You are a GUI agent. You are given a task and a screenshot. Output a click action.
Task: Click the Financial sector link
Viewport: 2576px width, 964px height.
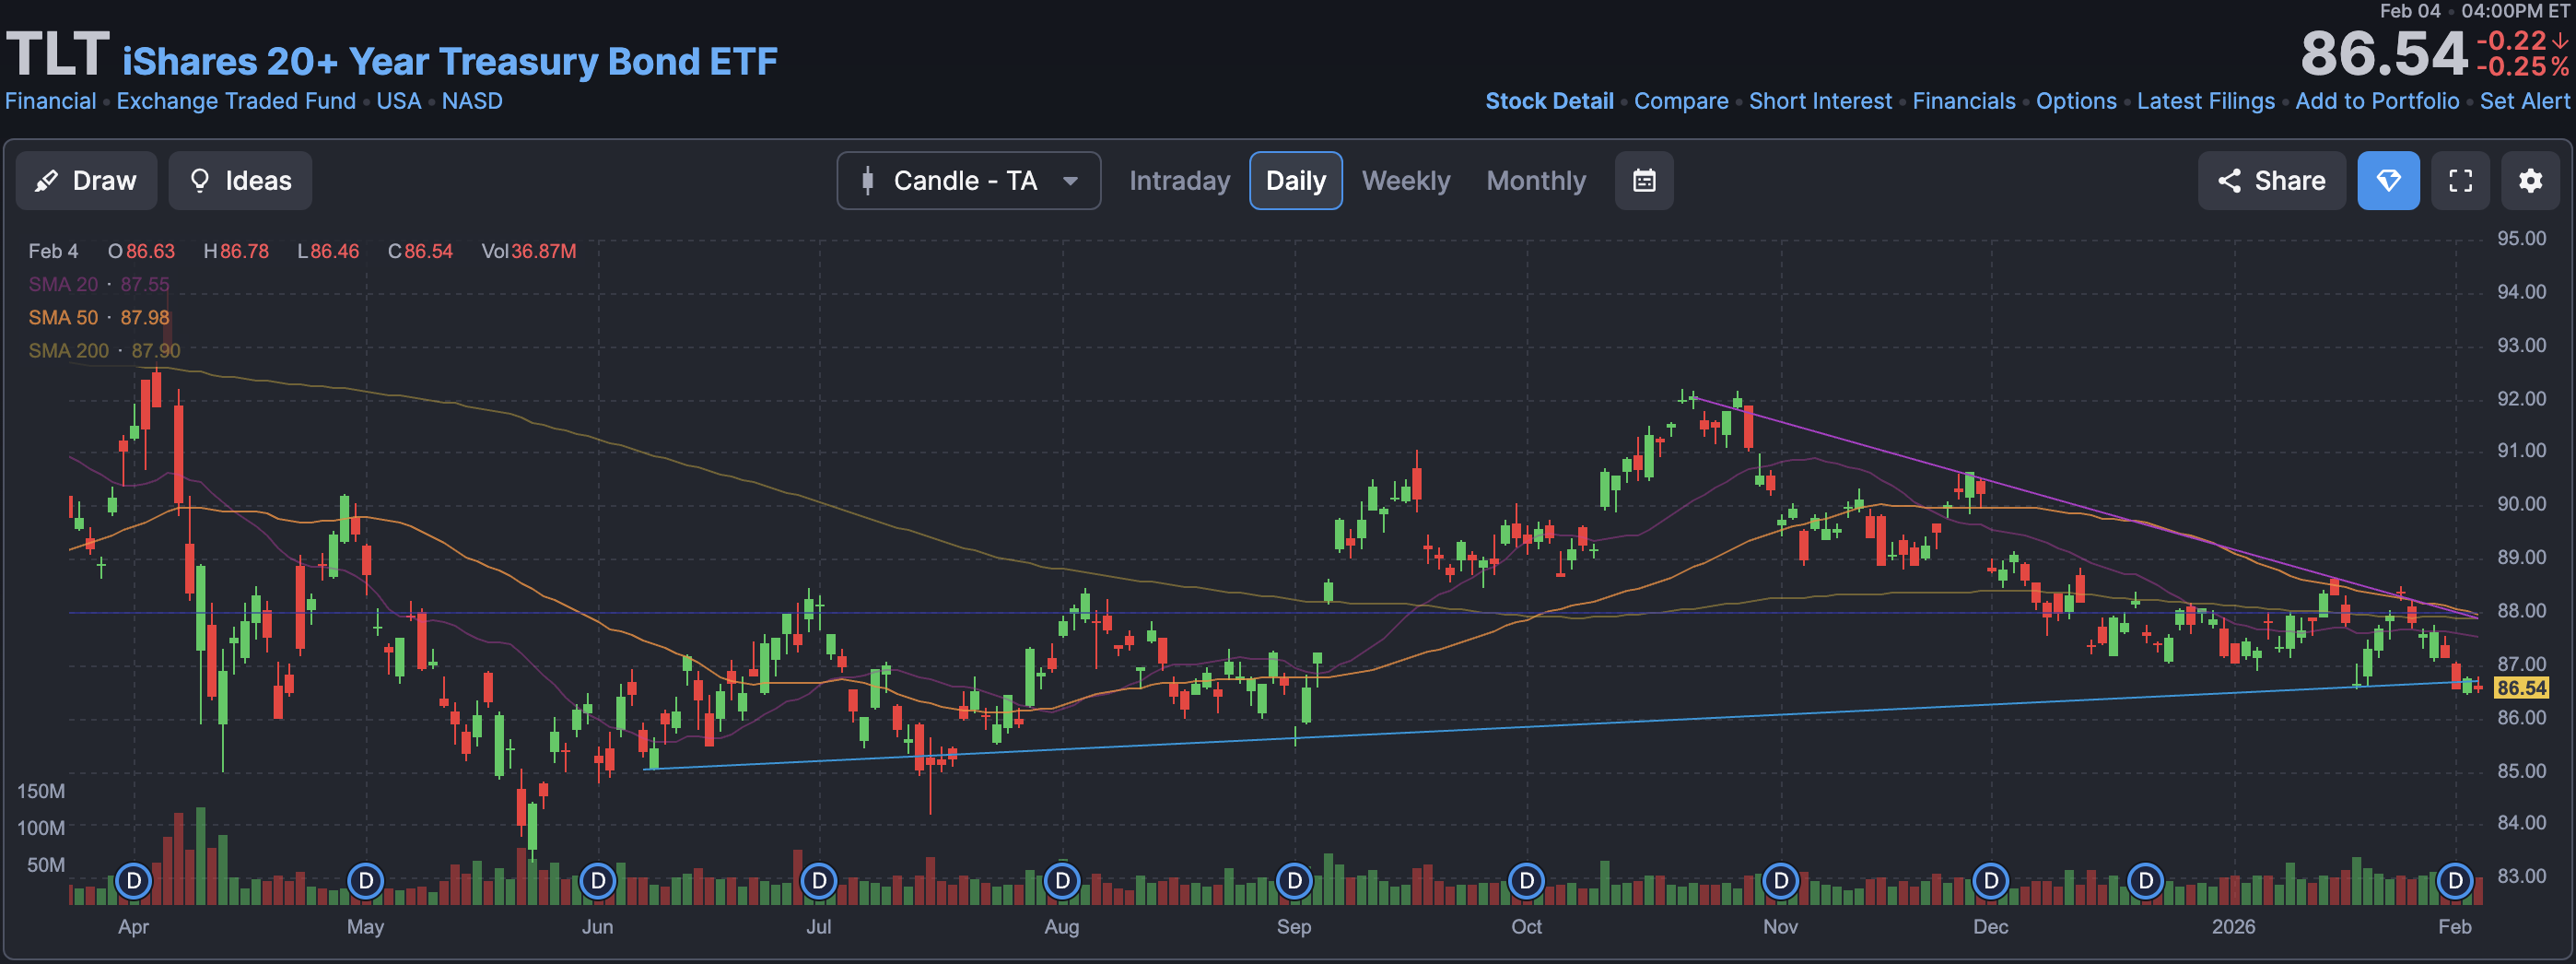pos(51,101)
